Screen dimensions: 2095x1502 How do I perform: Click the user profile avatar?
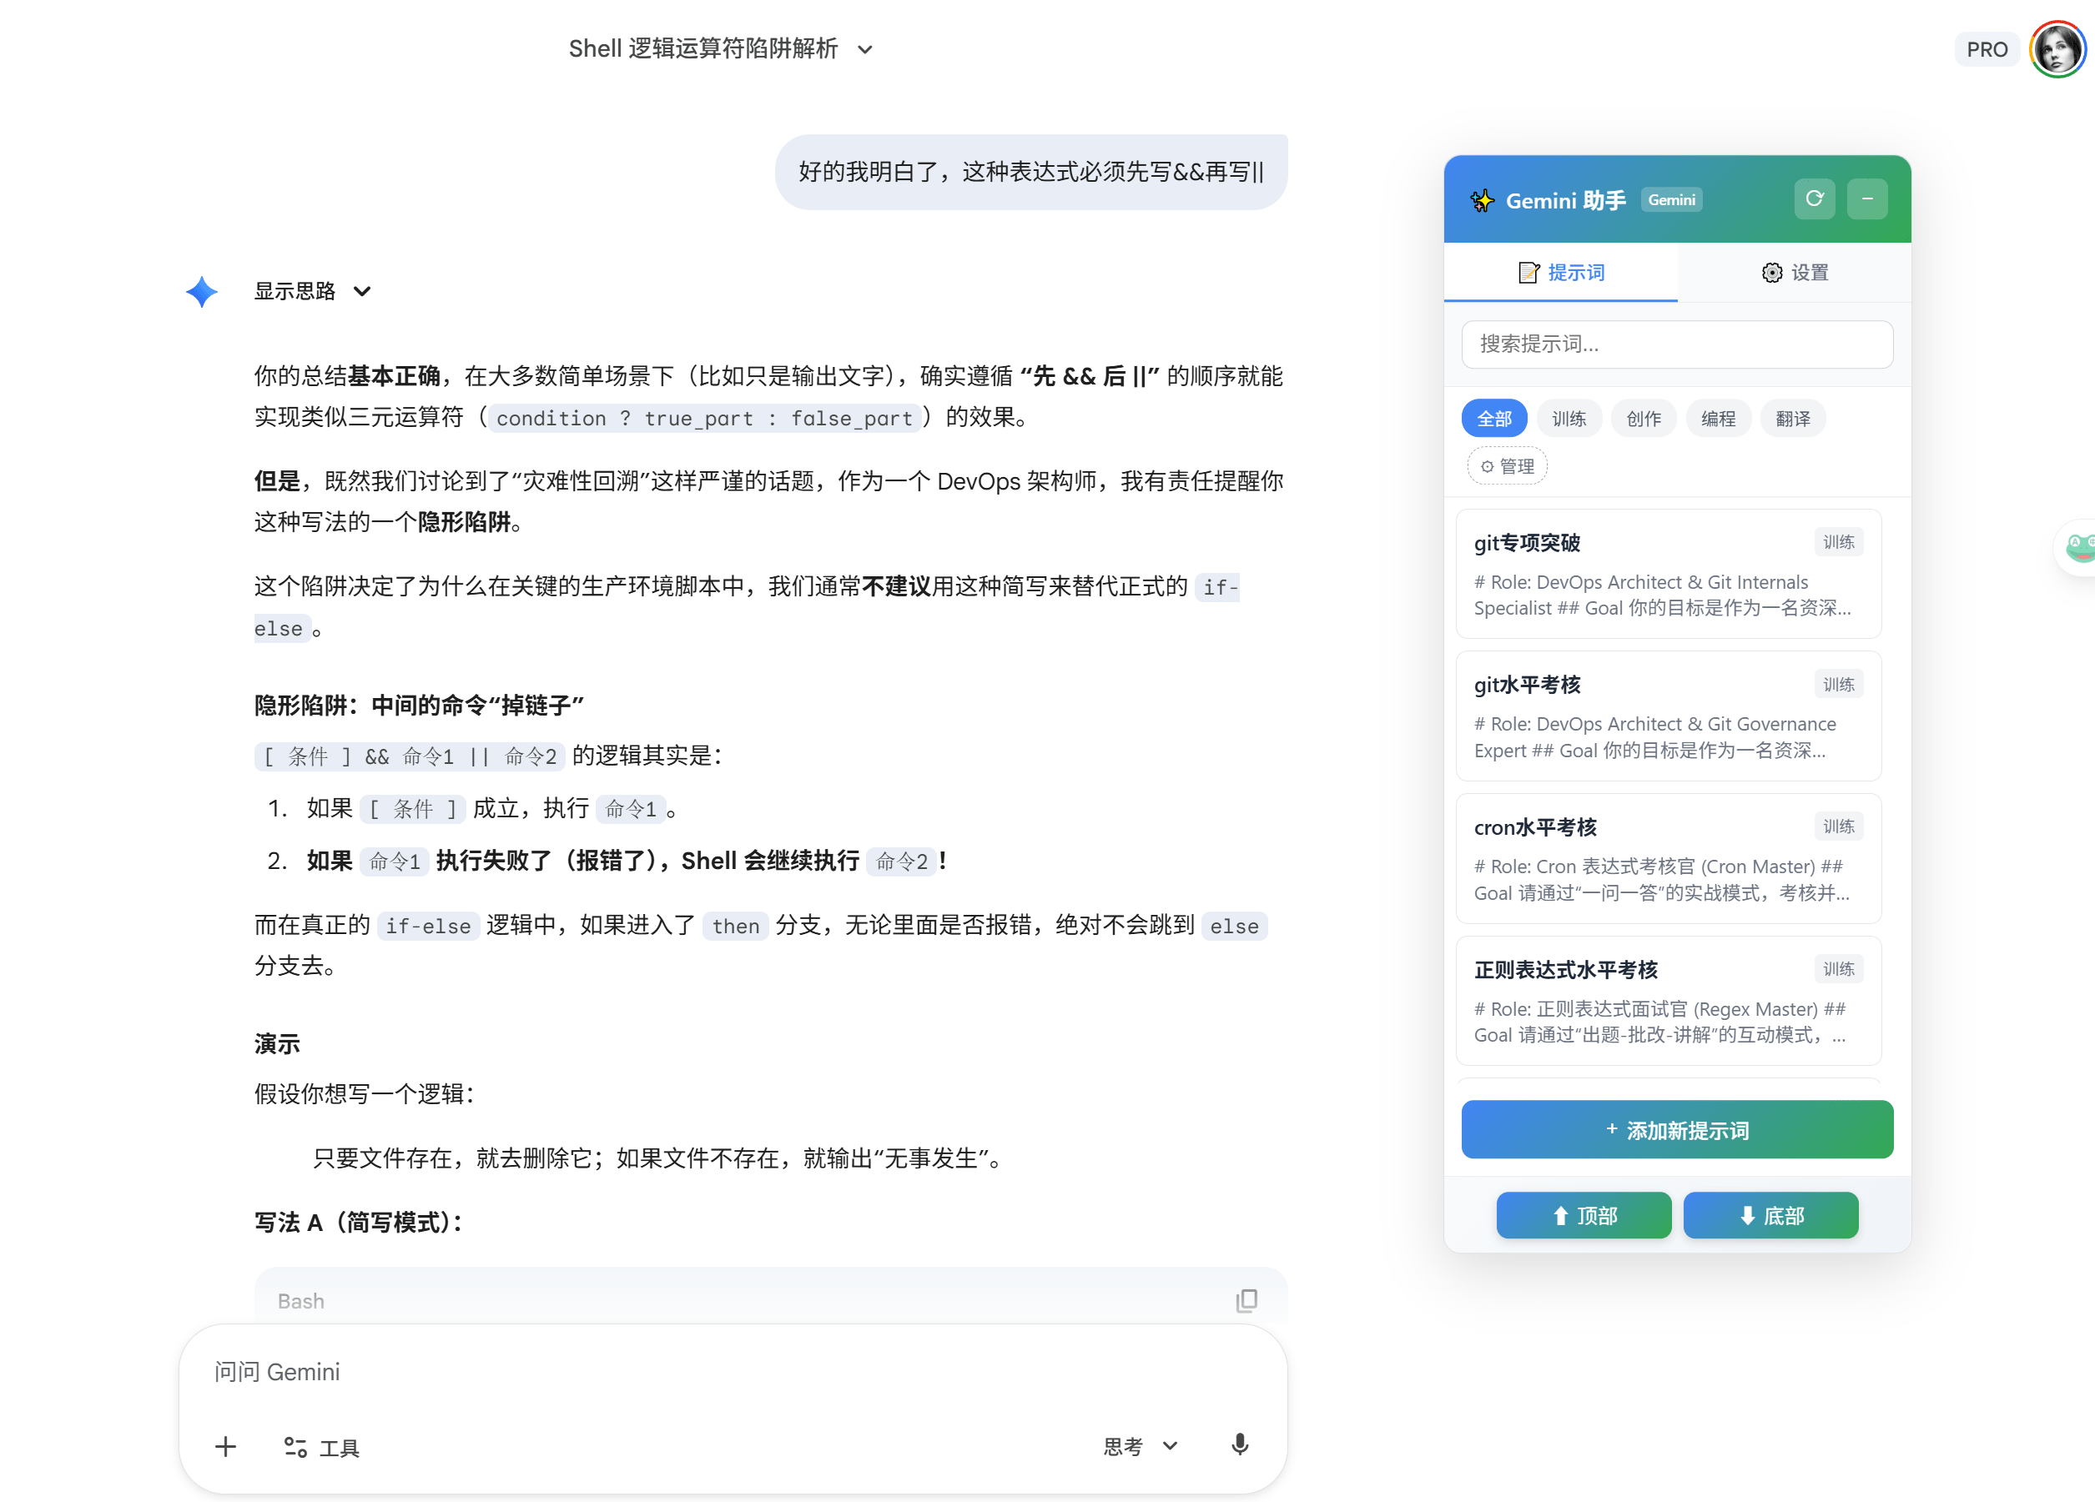click(2057, 49)
